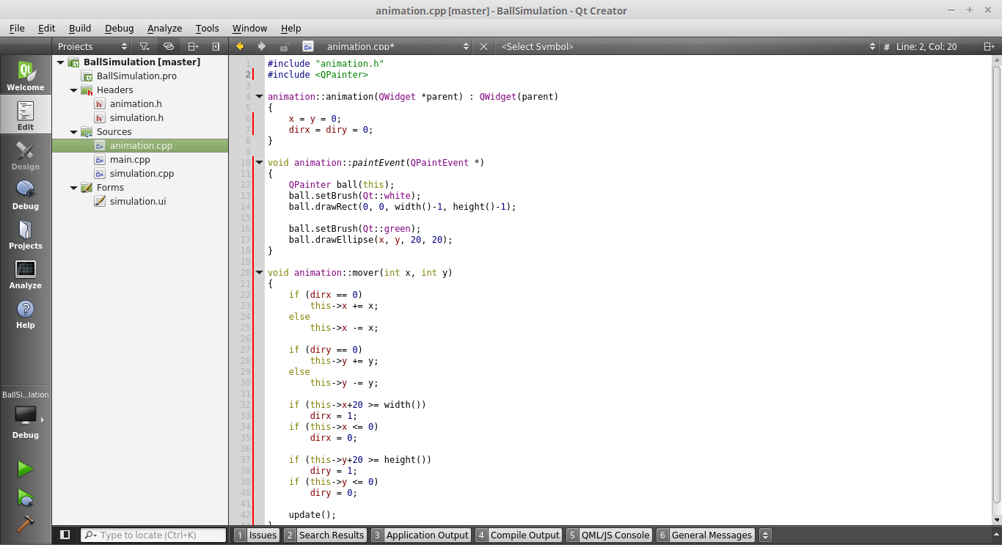
Task: Open the Debug menu
Action: click(119, 28)
